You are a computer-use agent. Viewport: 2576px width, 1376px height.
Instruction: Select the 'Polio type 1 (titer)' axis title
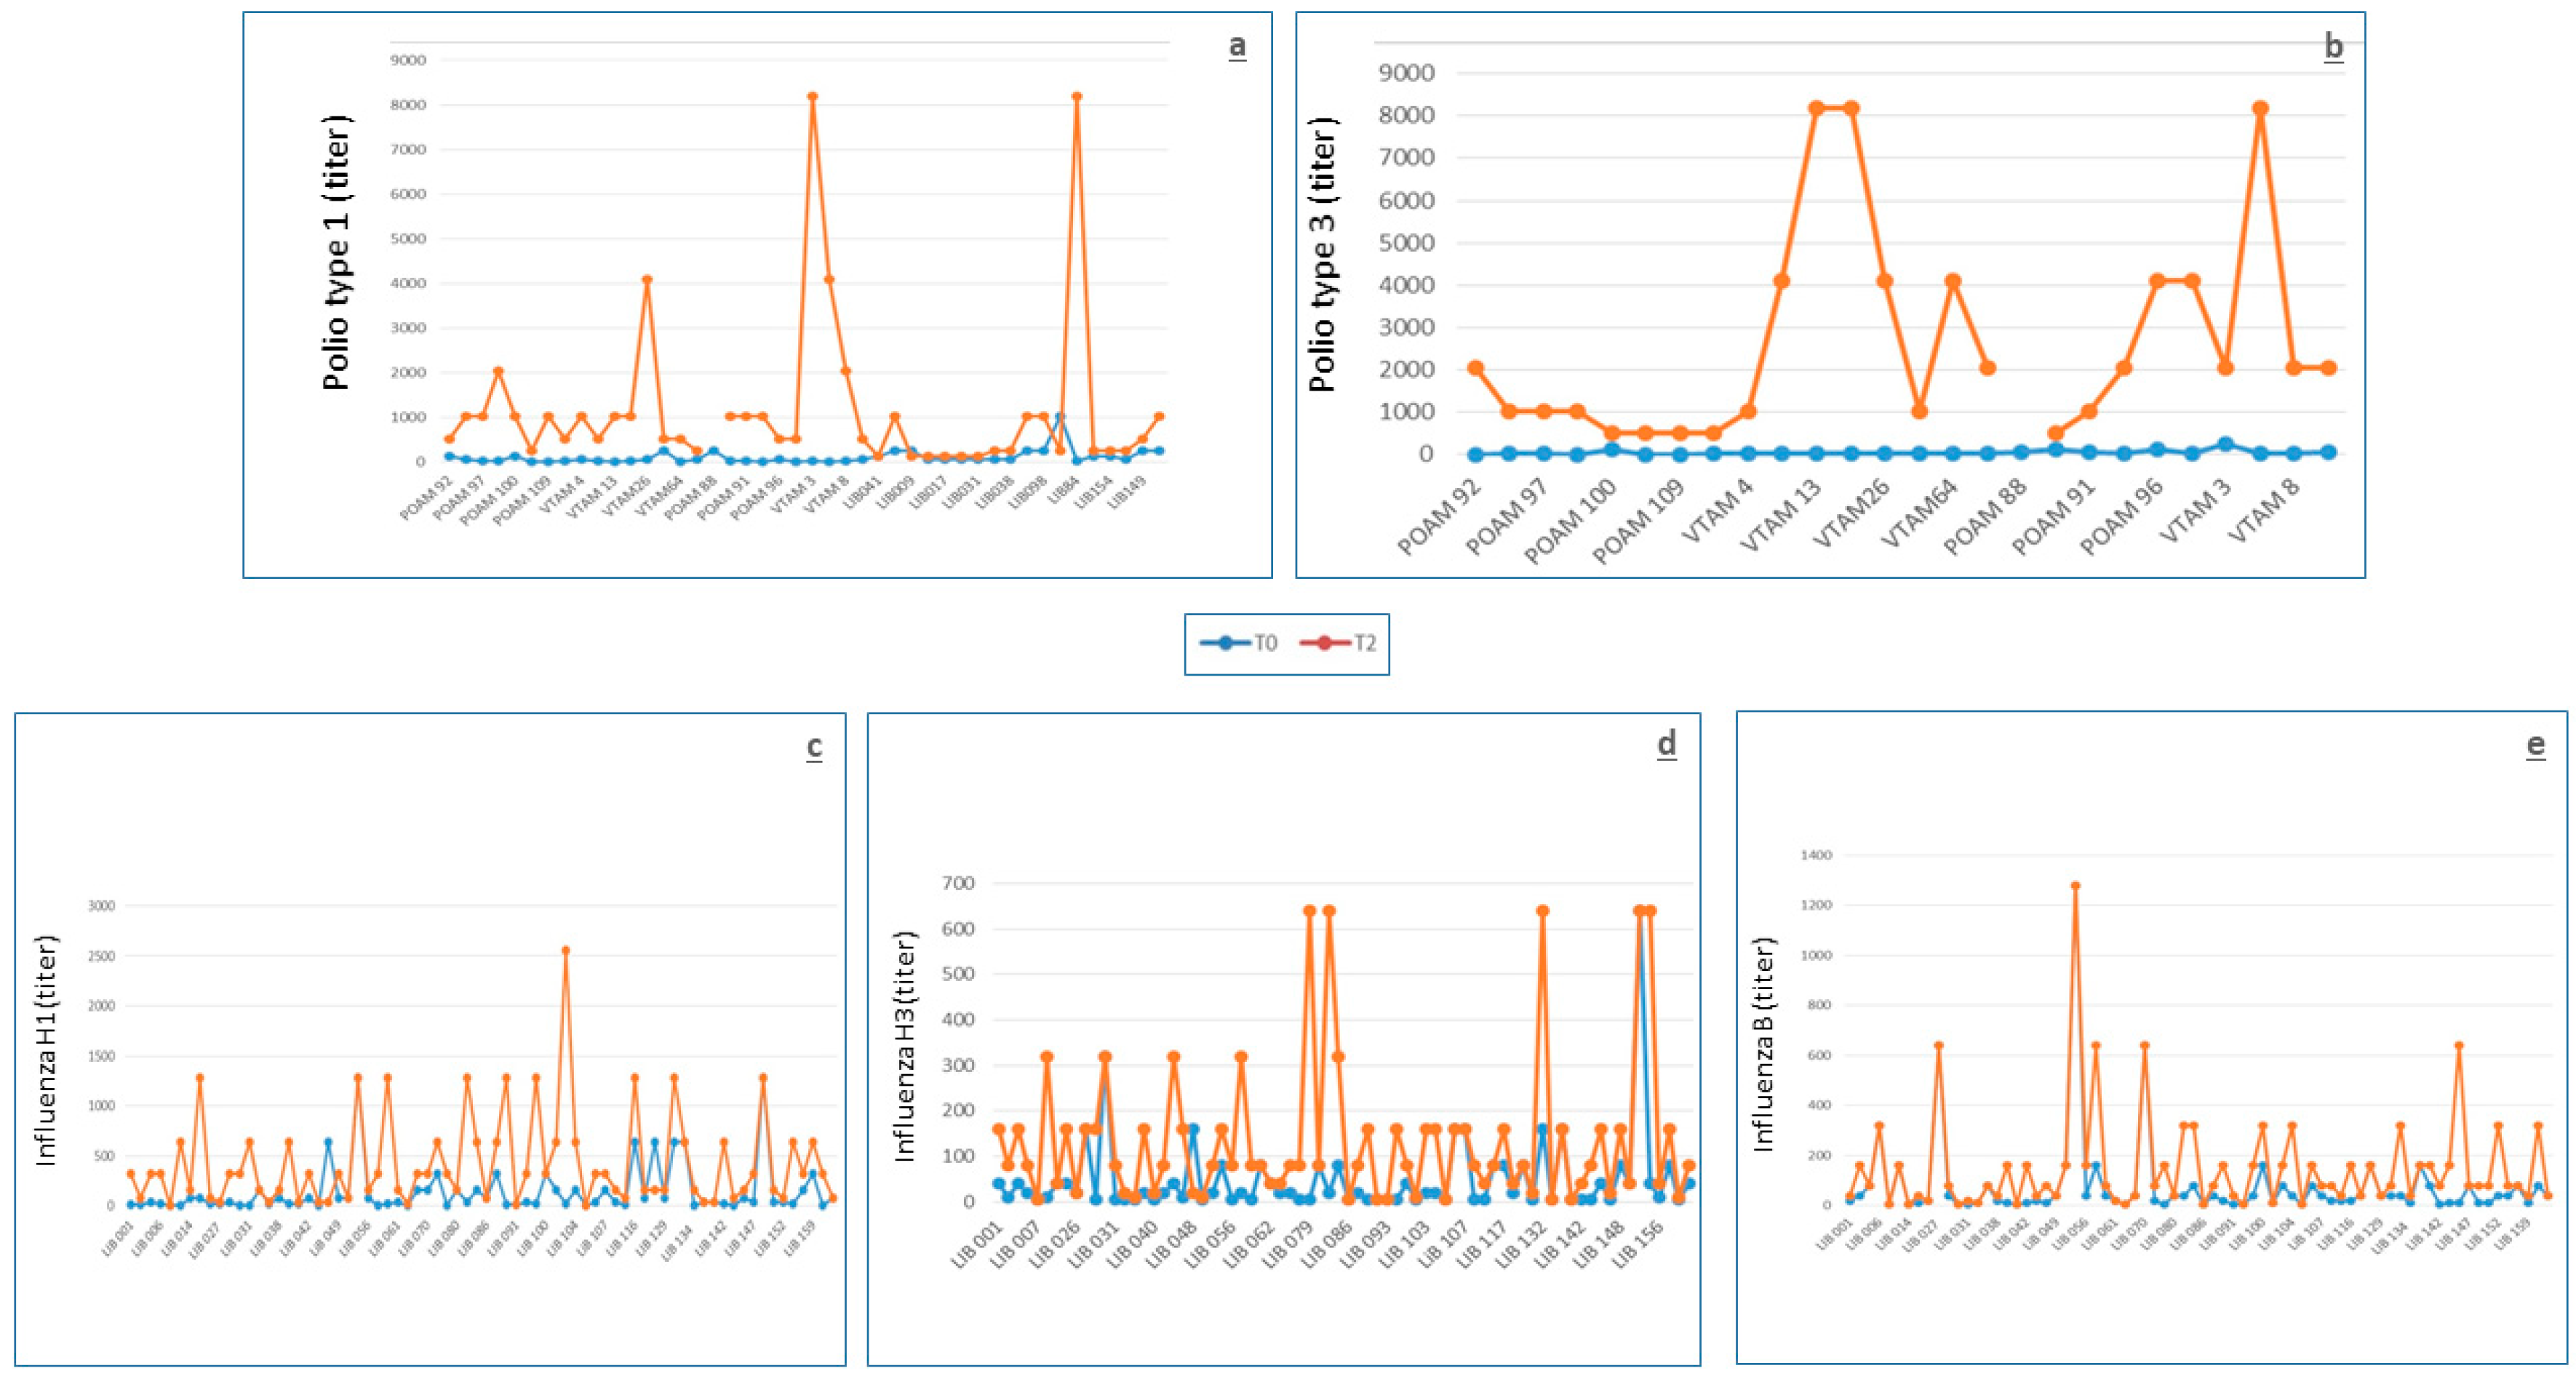[337, 253]
